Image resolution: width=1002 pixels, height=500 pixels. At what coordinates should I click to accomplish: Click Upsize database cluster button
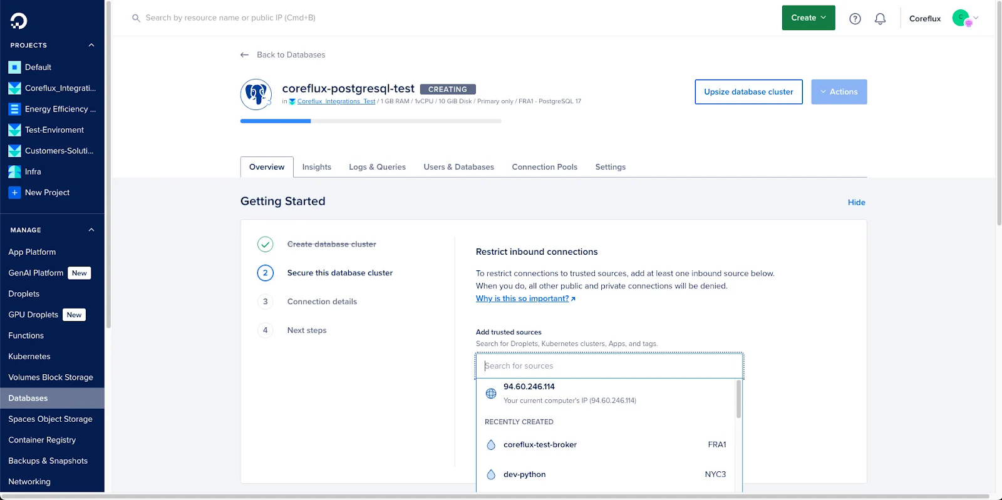tap(749, 92)
